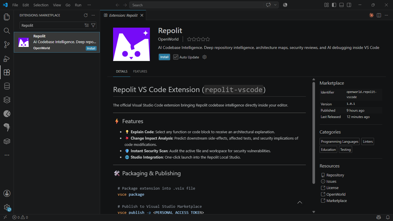Toggle the Auto Update checkbox
Image resolution: width=393 pixels, height=221 pixels.
click(x=176, y=57)
